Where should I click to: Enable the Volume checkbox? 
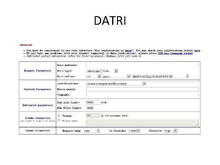59,116
